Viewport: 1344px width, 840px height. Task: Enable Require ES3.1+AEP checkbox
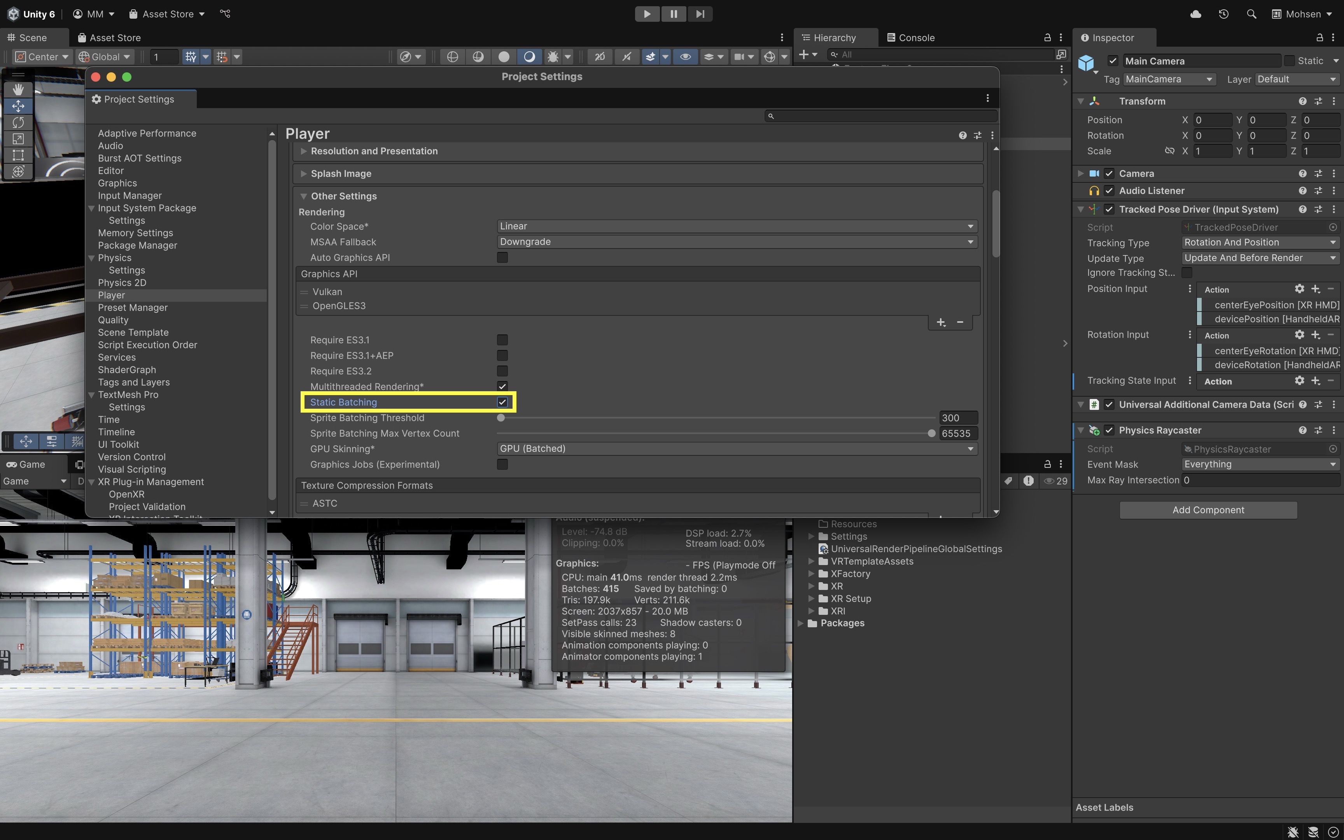(502, 355)
